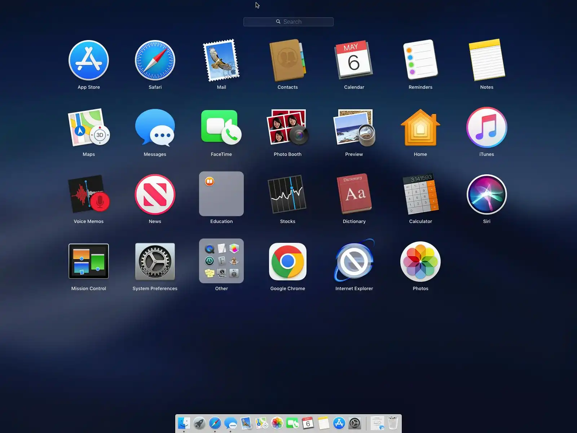Open Finder in the Dock
Screen dimensions: 577x433
coord(184,423)
